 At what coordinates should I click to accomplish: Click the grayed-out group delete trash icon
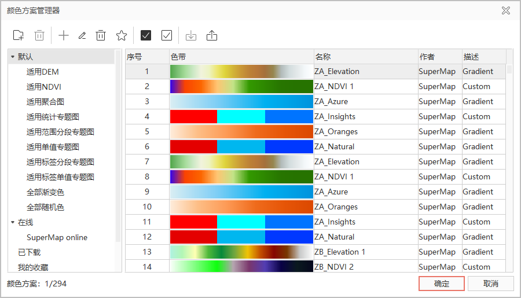39,35
